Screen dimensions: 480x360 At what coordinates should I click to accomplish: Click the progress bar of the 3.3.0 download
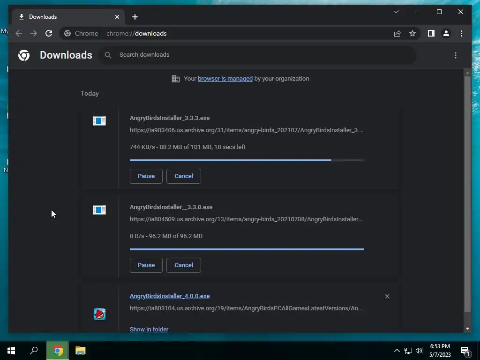pos(247,249)
